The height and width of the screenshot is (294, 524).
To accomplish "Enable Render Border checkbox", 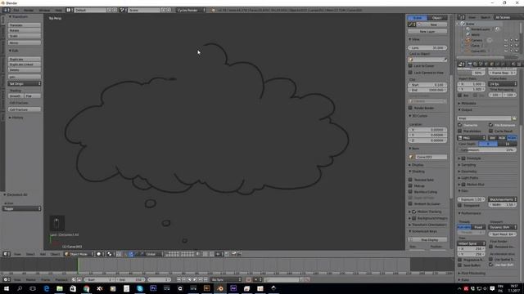I will [x=410, y=108].
